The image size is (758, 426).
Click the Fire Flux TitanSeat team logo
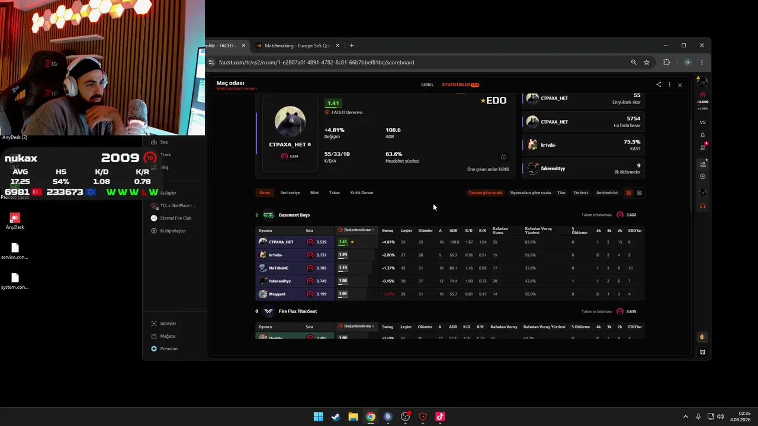[x=268, y=311]
